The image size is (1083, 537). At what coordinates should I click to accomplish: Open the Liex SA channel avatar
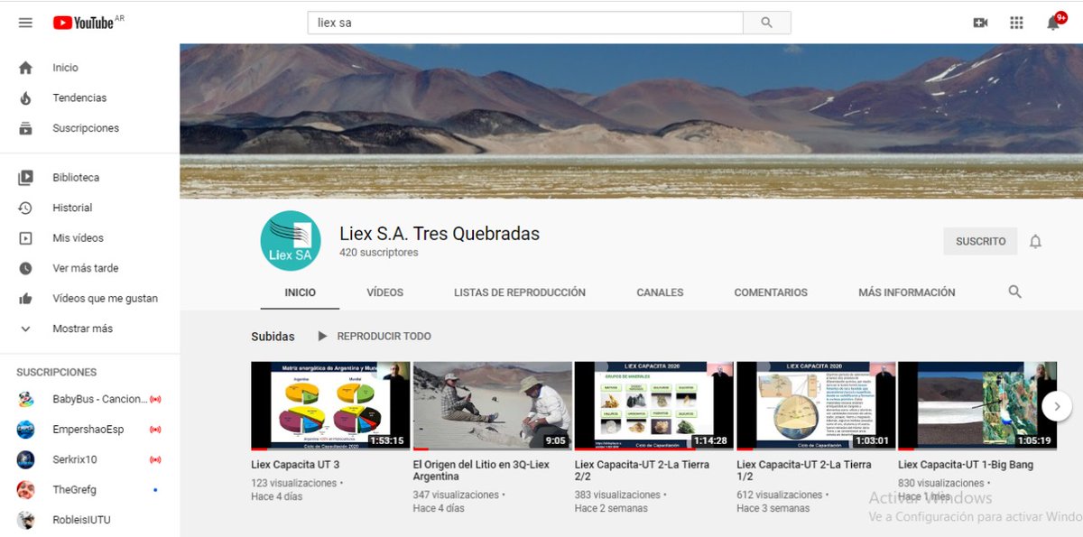[x=291, y=241]
